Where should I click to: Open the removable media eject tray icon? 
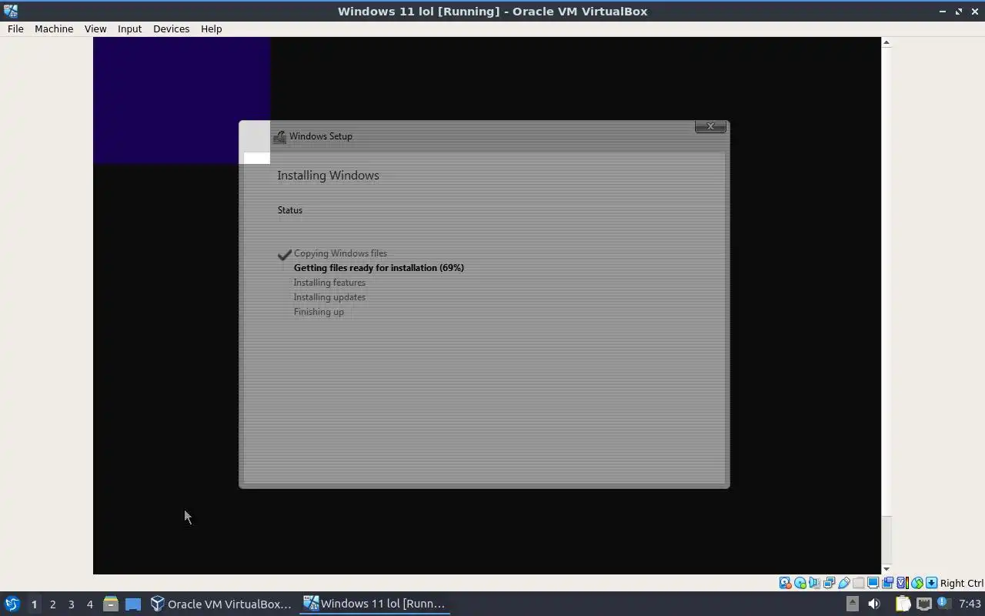pyautogui.click(x=853, y=604)
